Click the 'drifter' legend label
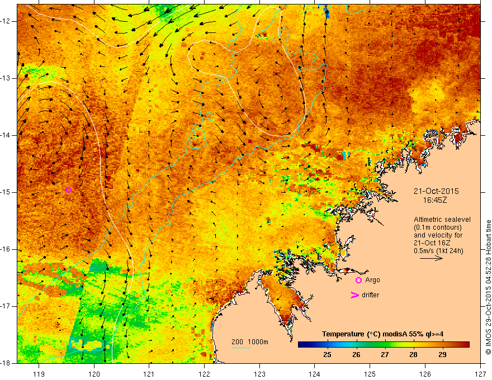The height and width of the screenshot is (380, 492). [x=370, y=295]
